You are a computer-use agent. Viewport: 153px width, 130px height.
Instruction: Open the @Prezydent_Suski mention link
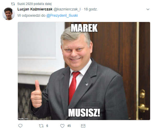click(x=62, y=15)
